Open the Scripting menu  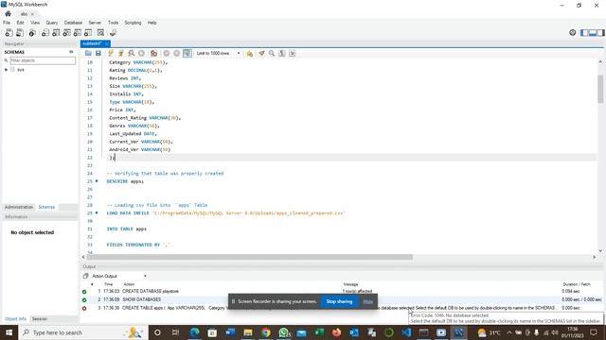(x=133, y=23)
